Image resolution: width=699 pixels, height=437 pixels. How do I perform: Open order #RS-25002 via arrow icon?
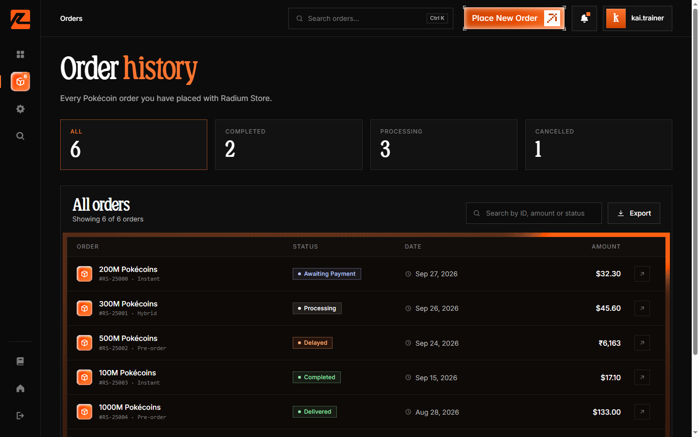642,343
